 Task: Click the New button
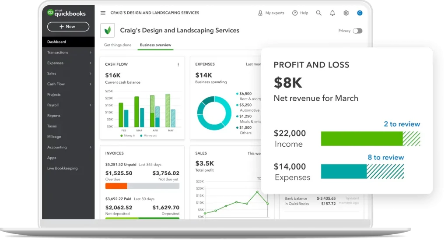(68, 27)
